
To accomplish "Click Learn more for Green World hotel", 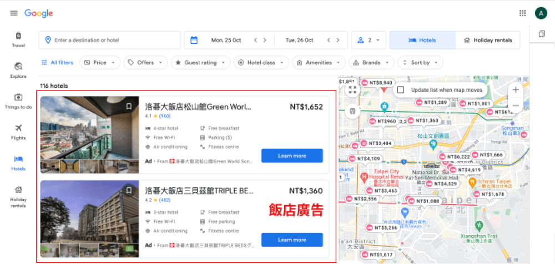I will [292, 156].
